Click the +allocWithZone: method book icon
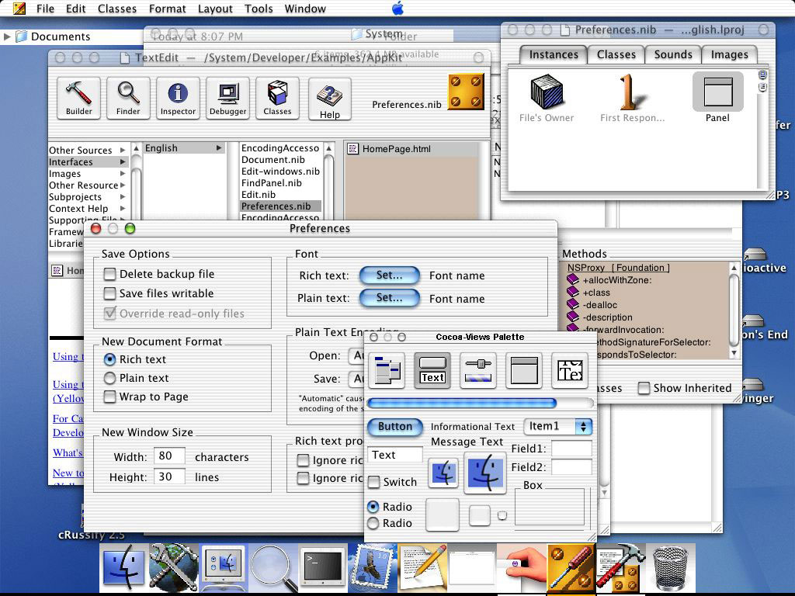The width and height of the screenshot is (795, 596). click(573, 279)
